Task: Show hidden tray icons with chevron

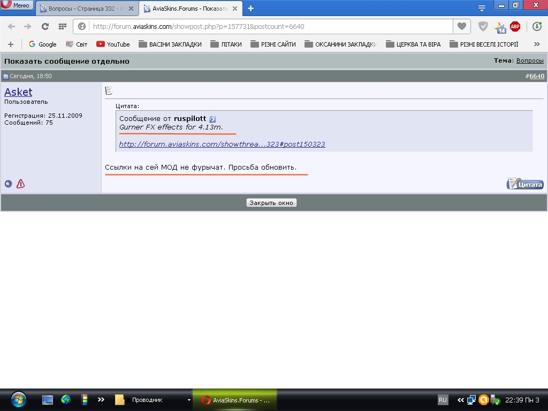Action: (461, 400)
